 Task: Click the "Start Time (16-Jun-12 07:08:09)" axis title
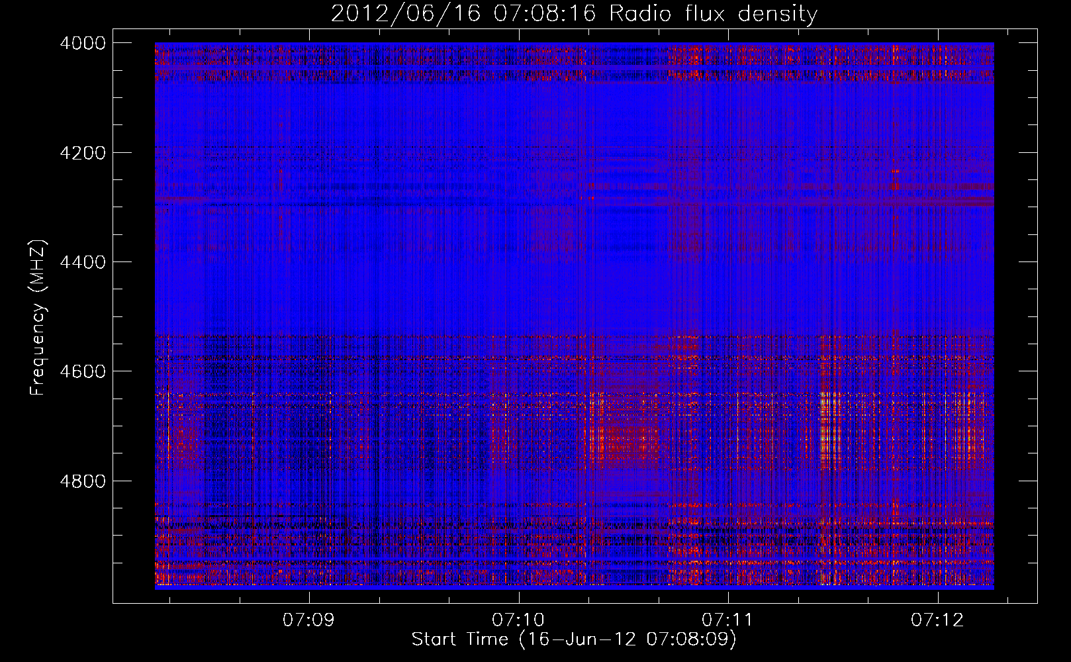[574, 639]
